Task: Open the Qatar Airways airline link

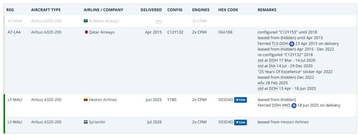Action: pyautogui.click(x=102, y=32)
